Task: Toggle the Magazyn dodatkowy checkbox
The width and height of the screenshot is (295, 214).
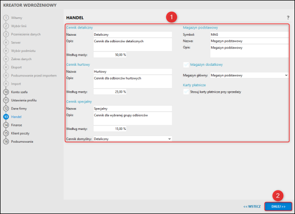Action: tap(186, 65)
